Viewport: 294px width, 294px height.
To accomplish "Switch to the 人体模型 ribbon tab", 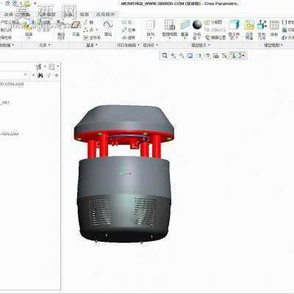I will (46, 15).
